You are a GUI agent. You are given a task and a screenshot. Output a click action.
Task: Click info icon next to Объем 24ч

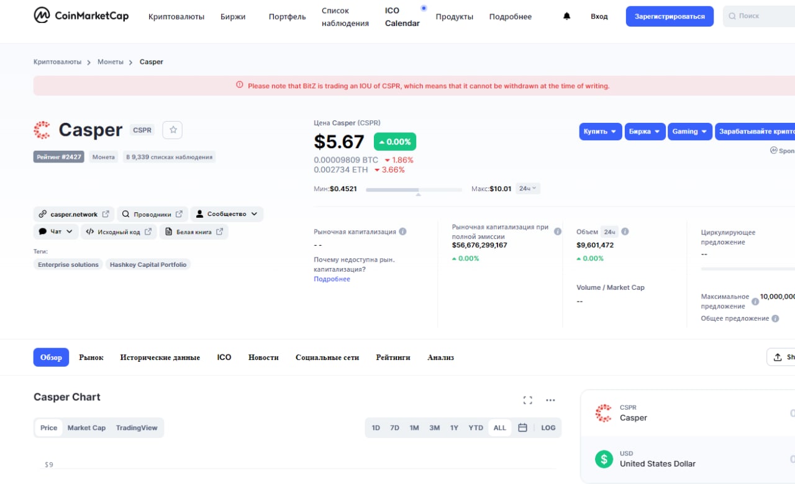625,231
